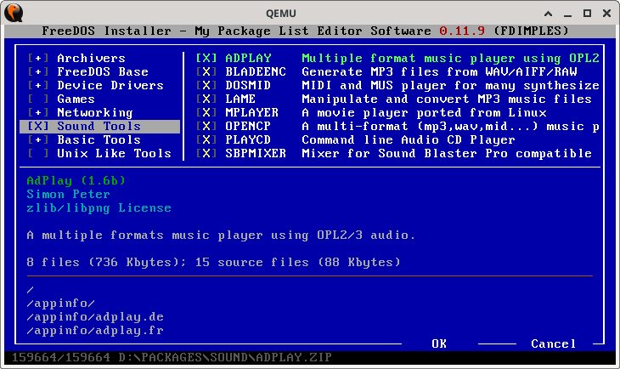
Task: Select the DOSMID package name
Action: pos(248,85)
